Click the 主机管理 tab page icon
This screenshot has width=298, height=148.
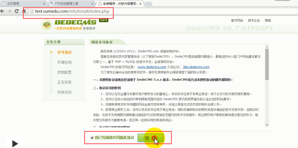[4, 4]
